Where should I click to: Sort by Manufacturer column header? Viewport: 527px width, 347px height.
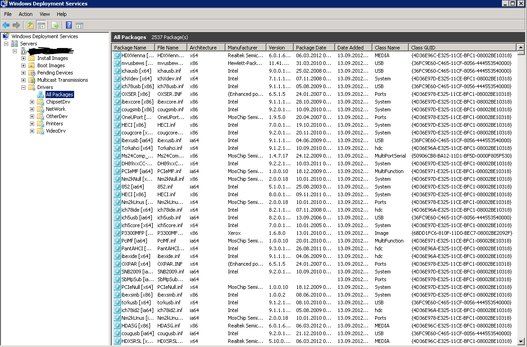(246, 48)
